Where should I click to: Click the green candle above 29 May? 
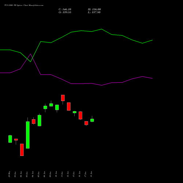point(10,139)
